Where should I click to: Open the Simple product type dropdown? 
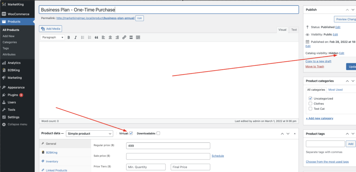89,134
